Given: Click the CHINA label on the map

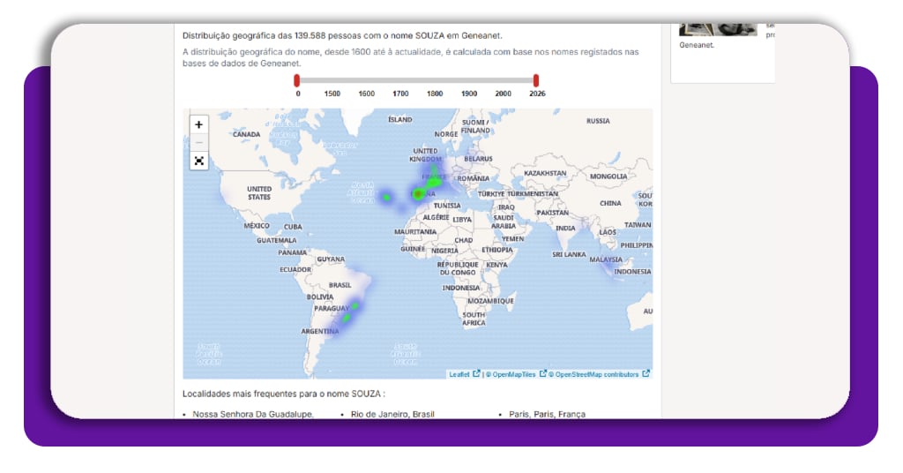Looking at the screenshot, I should (610, 203).
